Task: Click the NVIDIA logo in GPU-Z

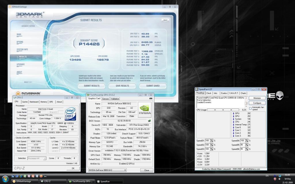Action: pos(145,110)
